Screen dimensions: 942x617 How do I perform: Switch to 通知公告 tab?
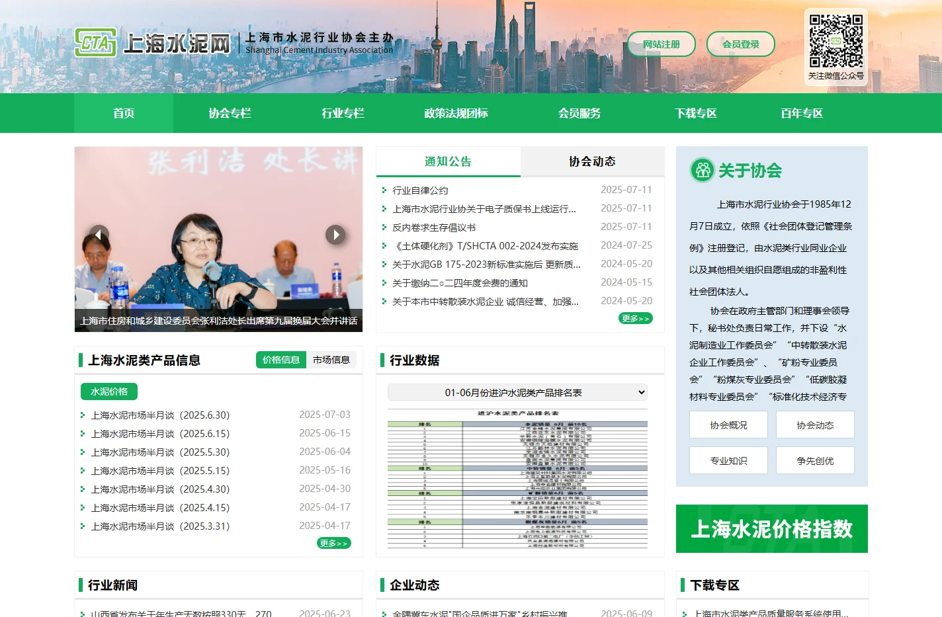(x=449, y=161)
